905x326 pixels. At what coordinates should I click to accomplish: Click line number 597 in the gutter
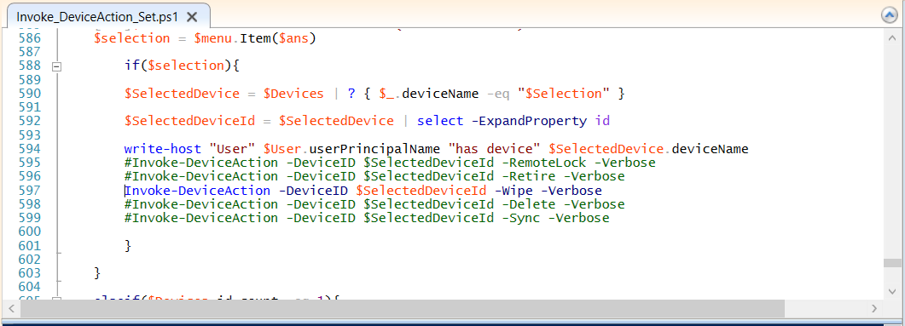tap(30, 191)
